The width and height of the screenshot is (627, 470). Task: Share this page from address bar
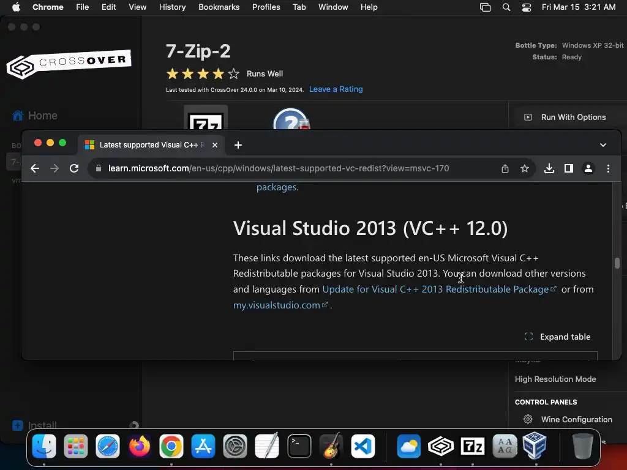[x=505, y=168]
